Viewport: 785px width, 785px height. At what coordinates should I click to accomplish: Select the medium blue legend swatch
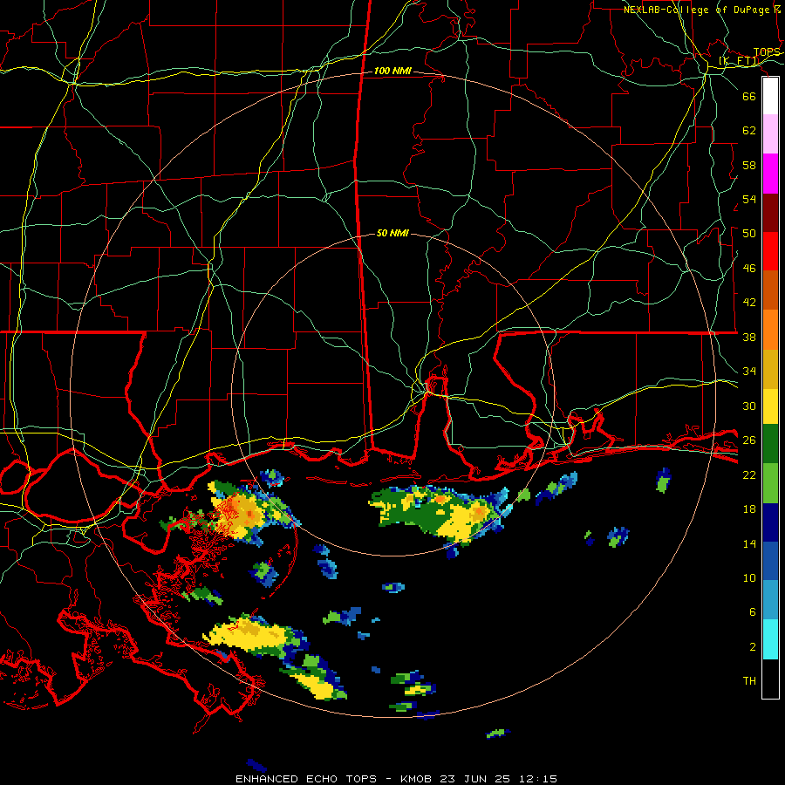(x=770, y=561)
